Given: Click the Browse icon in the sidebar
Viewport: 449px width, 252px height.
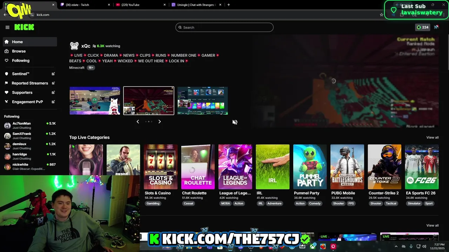Looking at the screenshot, I should (x=6, y=51).
